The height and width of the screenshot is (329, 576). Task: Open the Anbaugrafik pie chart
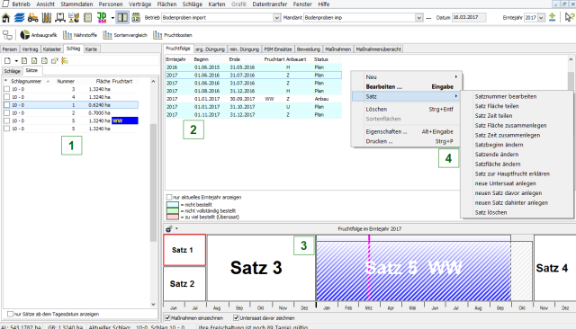[x=39, y=35]
